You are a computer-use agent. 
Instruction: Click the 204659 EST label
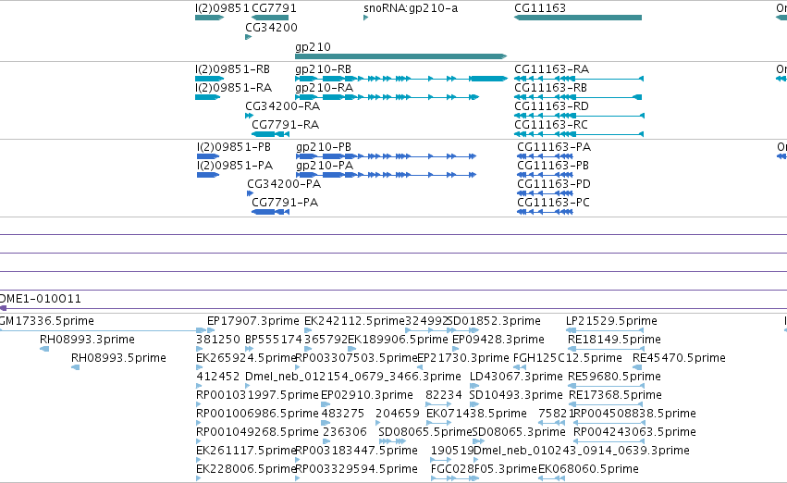398,414
